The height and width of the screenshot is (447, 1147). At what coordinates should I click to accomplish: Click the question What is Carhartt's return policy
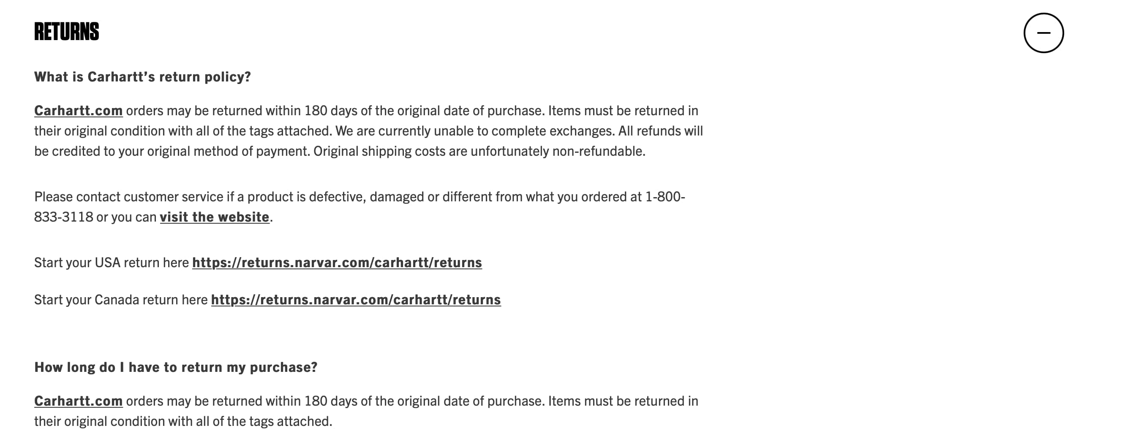[143, 76]
